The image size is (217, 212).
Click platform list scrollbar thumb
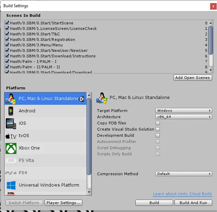89,136
